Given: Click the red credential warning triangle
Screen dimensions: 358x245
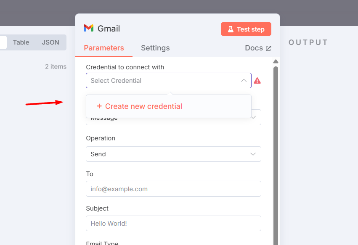Looking at the screenshot, I should (x=257, y=81).
